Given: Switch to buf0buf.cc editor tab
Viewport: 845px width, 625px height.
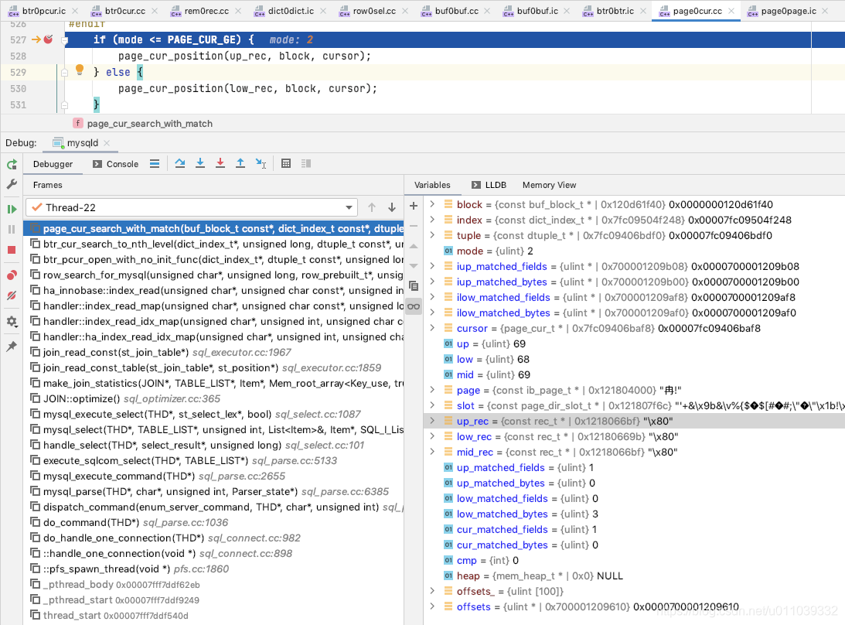Looking at the screenshot, I should 456,11.
